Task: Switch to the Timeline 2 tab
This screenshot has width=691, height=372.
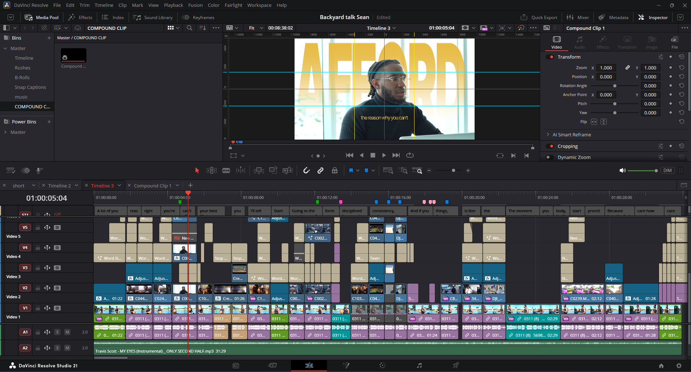Action: (x=59, y=186)
